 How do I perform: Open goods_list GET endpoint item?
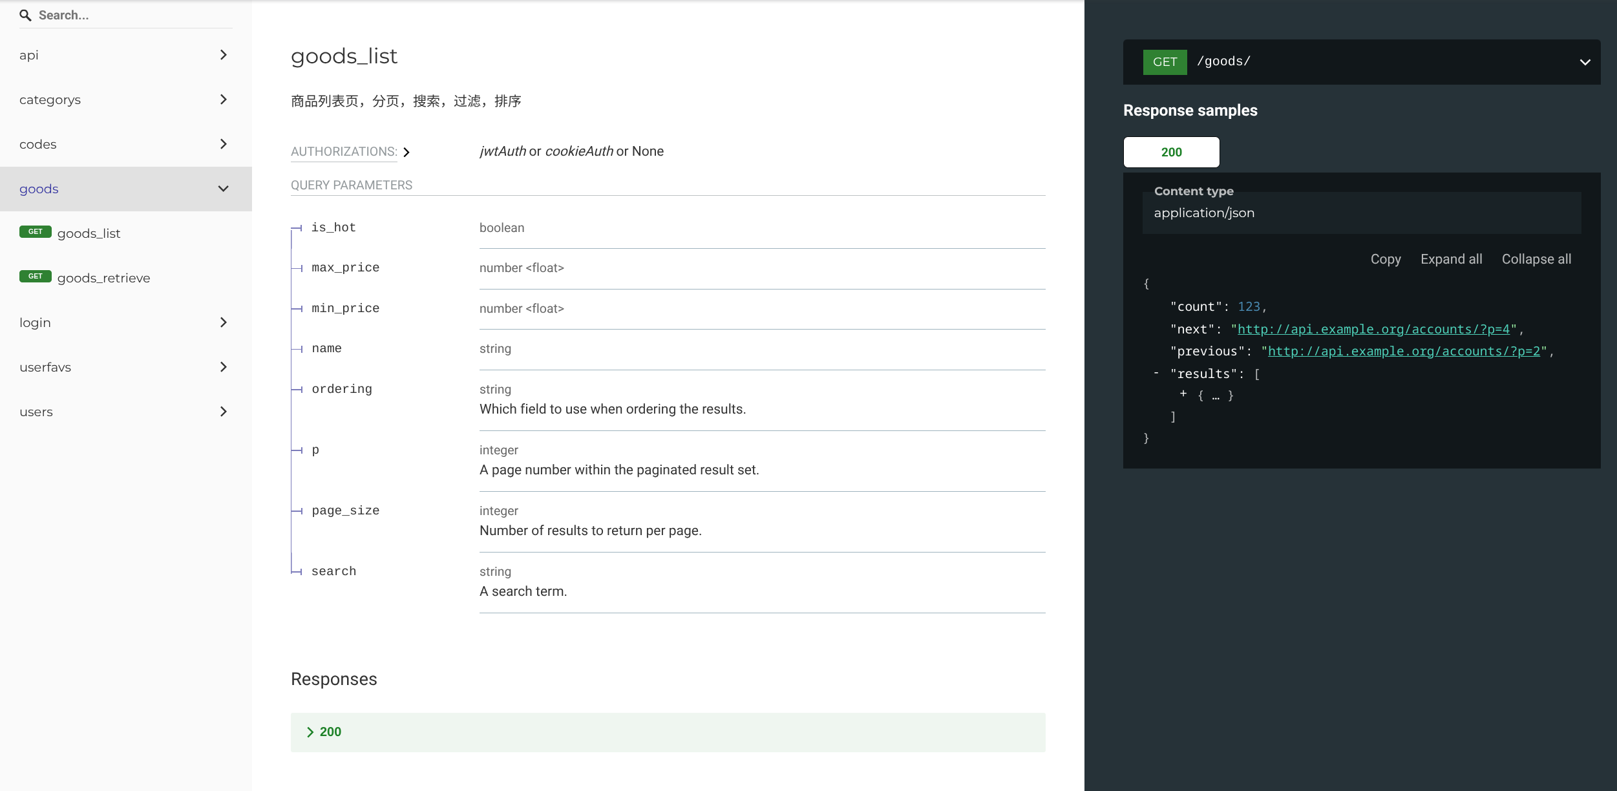pyautogui.click(x=89, y=233)
